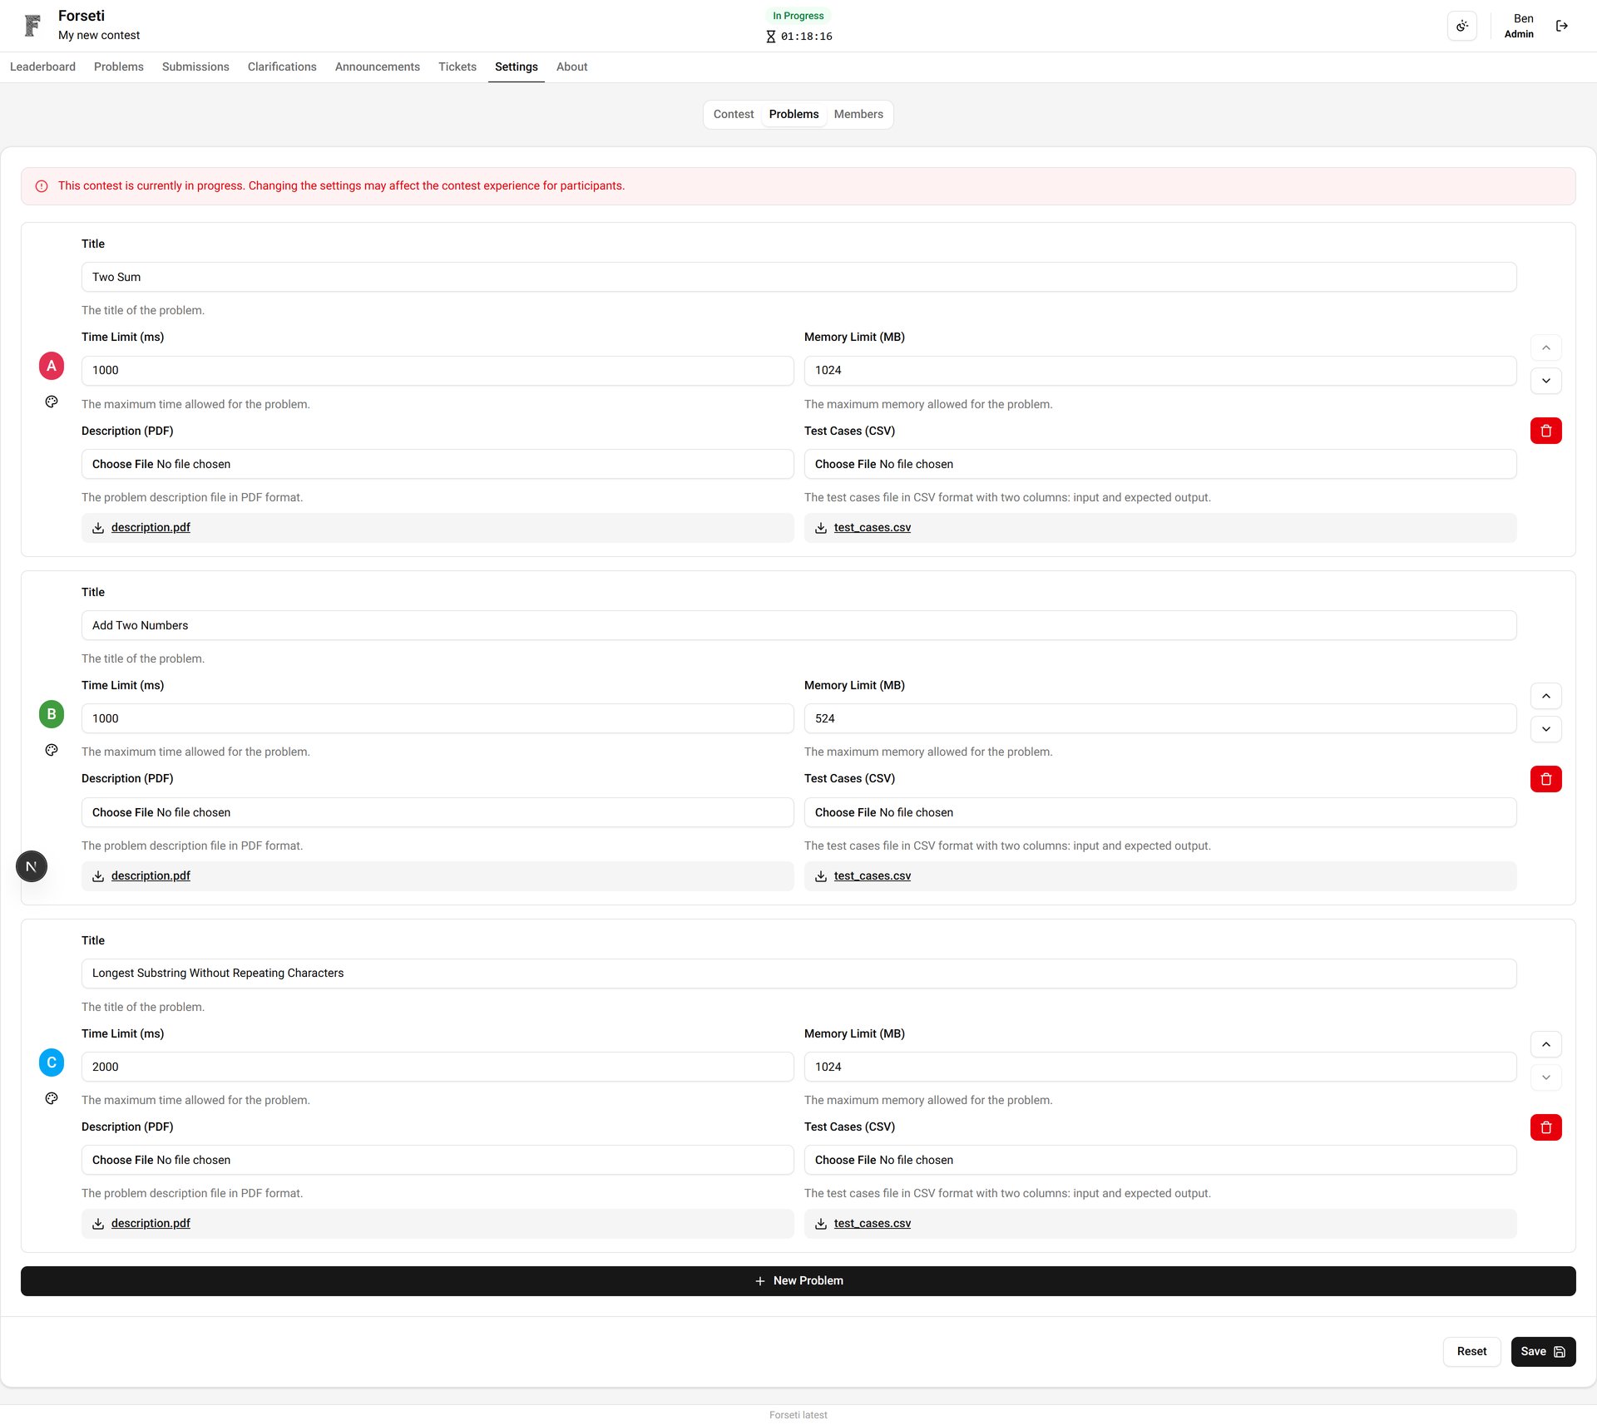This screenshot has height=1425, width=1597.
Task: Add a New Problem
Action: 798,1280
